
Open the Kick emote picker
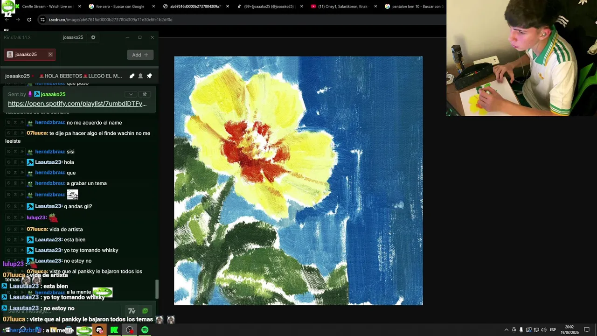point(145,311)
